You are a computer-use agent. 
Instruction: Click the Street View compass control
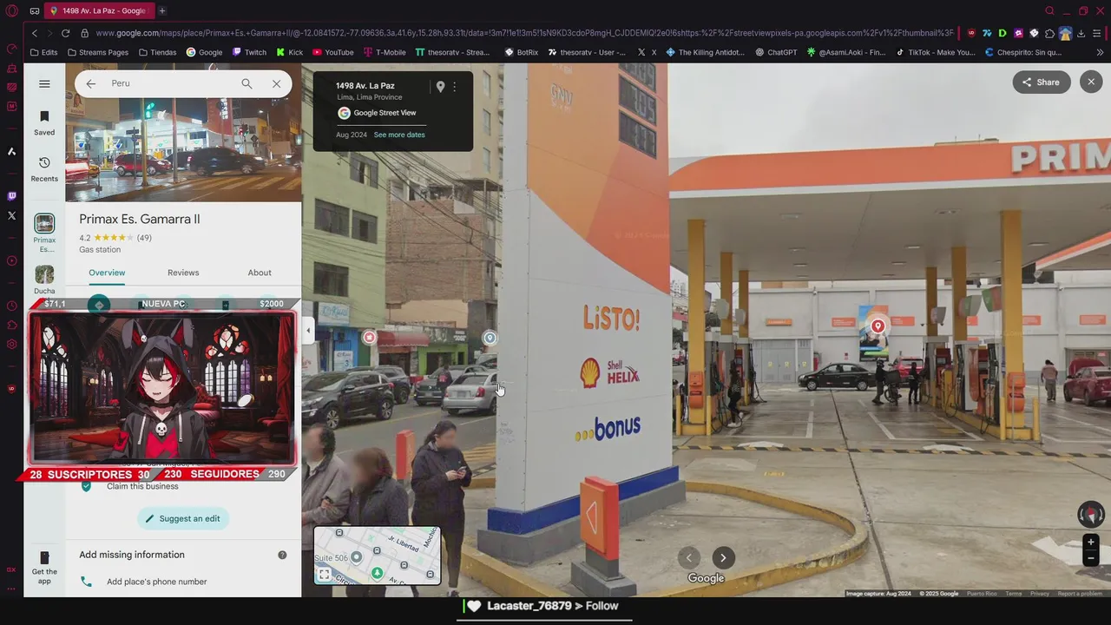[1091, 514]
